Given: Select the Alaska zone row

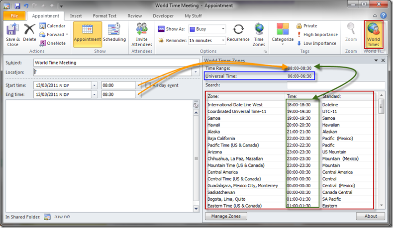Looking at the screenshot, I should (x=290, y=132).
